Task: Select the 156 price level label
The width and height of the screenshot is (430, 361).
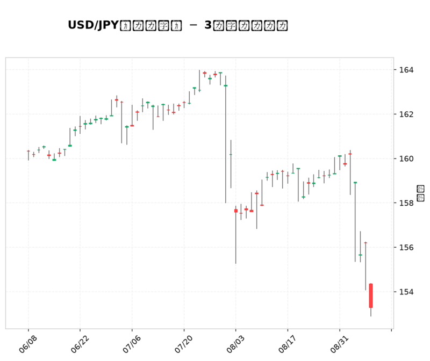Action: click(x=406, y=248)
